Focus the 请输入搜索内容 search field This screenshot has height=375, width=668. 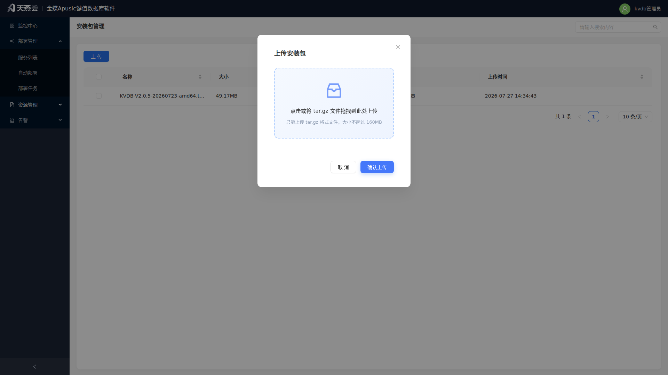(612, 27)
